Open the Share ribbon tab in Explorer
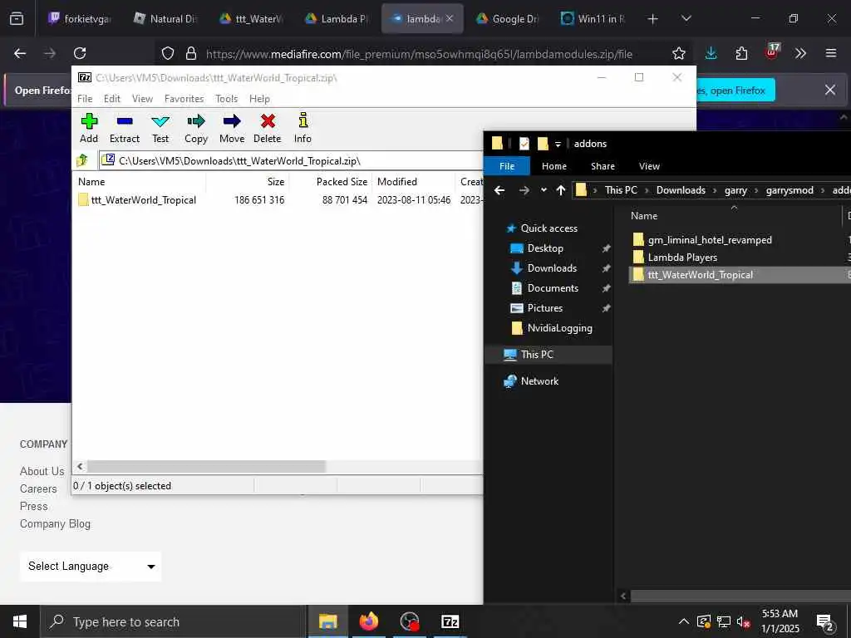 [x=603, y=166]
